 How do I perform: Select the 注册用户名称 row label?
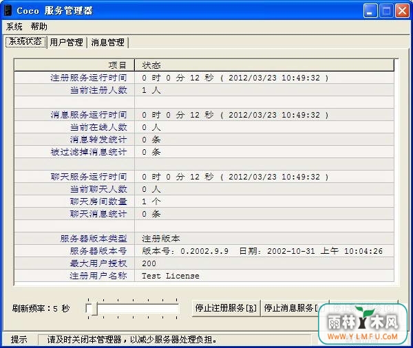pos(98,276)
